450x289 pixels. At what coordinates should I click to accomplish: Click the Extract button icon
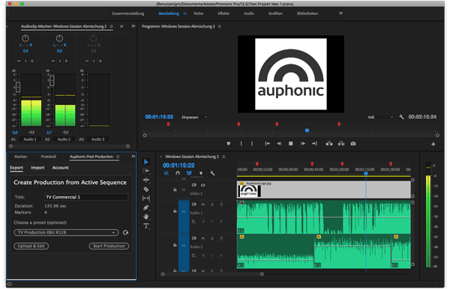point(341,144)
